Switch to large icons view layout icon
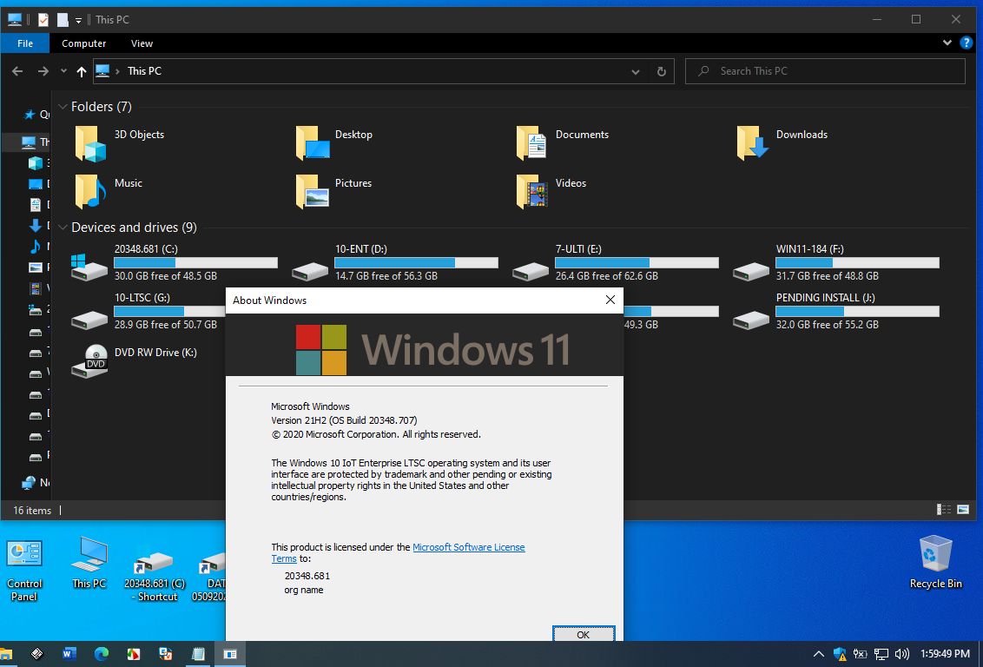 (964, 510)
